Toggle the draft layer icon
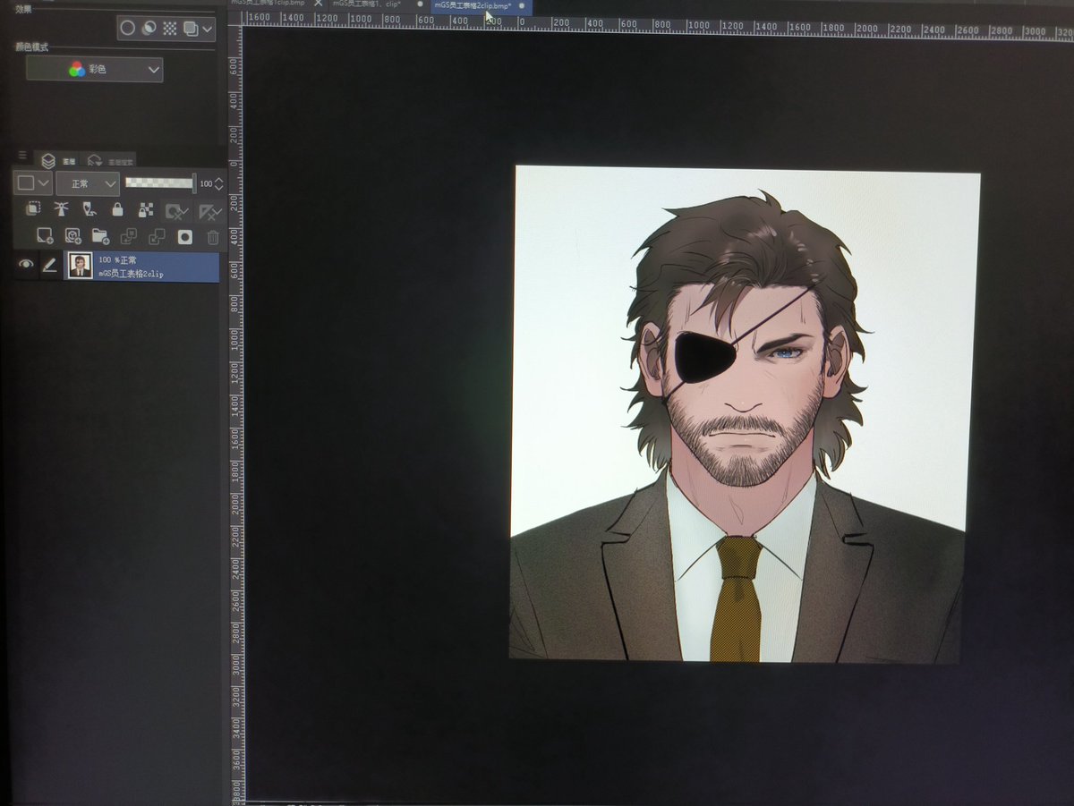Viewport: 1074px width, 806px height. pos(89,210)
